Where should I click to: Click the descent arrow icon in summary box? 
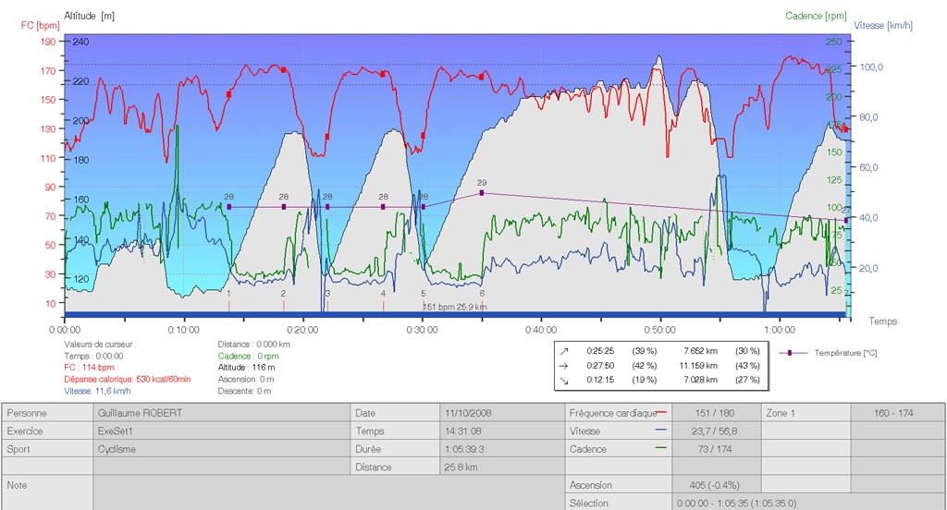click(563, 381)
